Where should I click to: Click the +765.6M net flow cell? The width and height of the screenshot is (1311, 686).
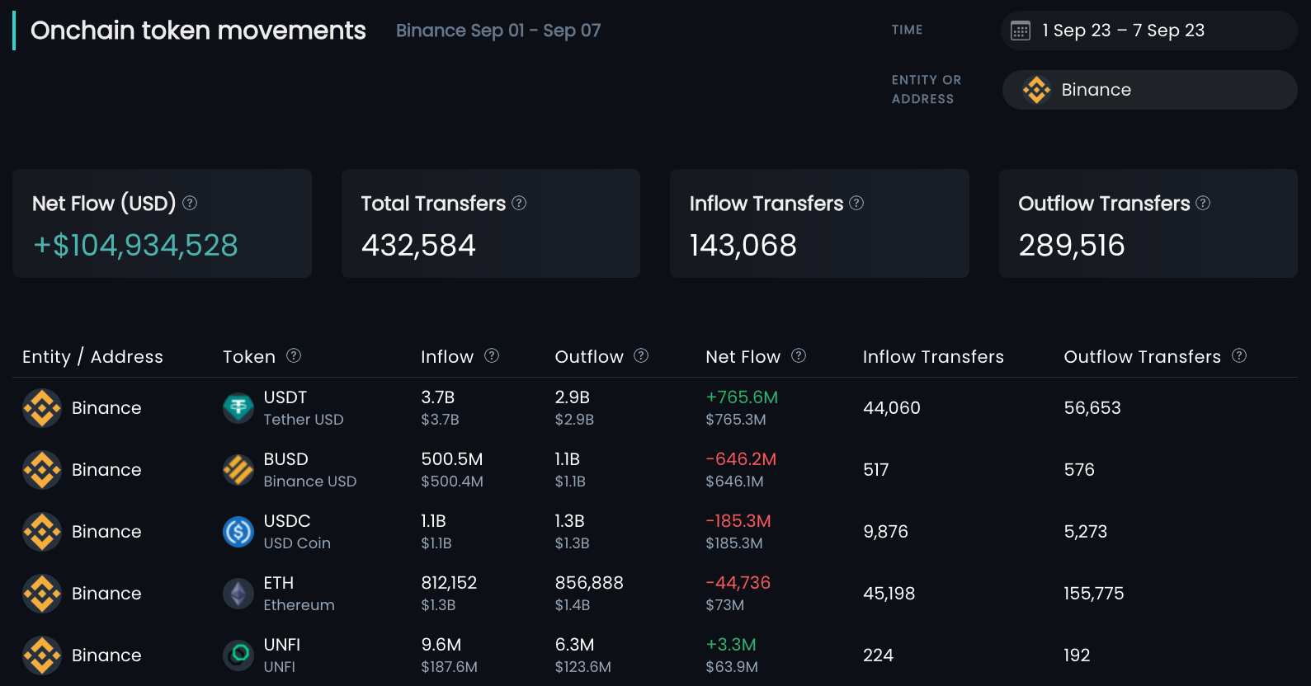click(742, 397)
